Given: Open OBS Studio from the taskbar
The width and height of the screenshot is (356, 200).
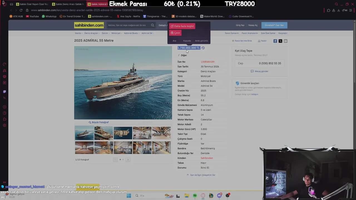Looking at the screenshot, I should 228,196.
